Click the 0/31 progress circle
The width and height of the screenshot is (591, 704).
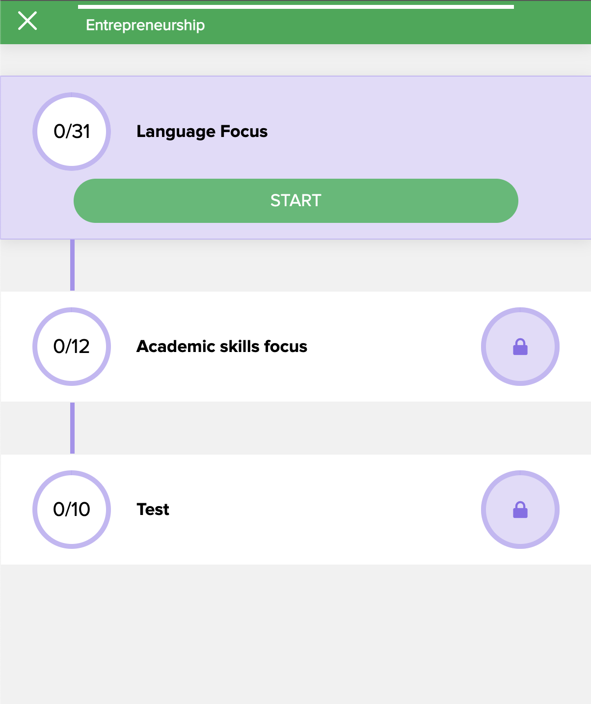72,132
